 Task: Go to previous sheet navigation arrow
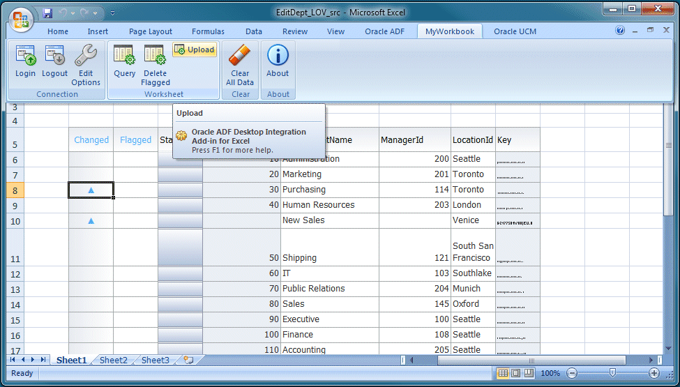[x=22, y=360]
